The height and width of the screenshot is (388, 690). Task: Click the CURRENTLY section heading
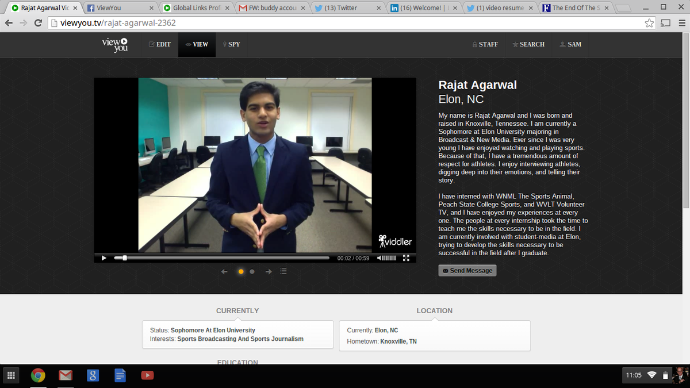tap(237, 310)
